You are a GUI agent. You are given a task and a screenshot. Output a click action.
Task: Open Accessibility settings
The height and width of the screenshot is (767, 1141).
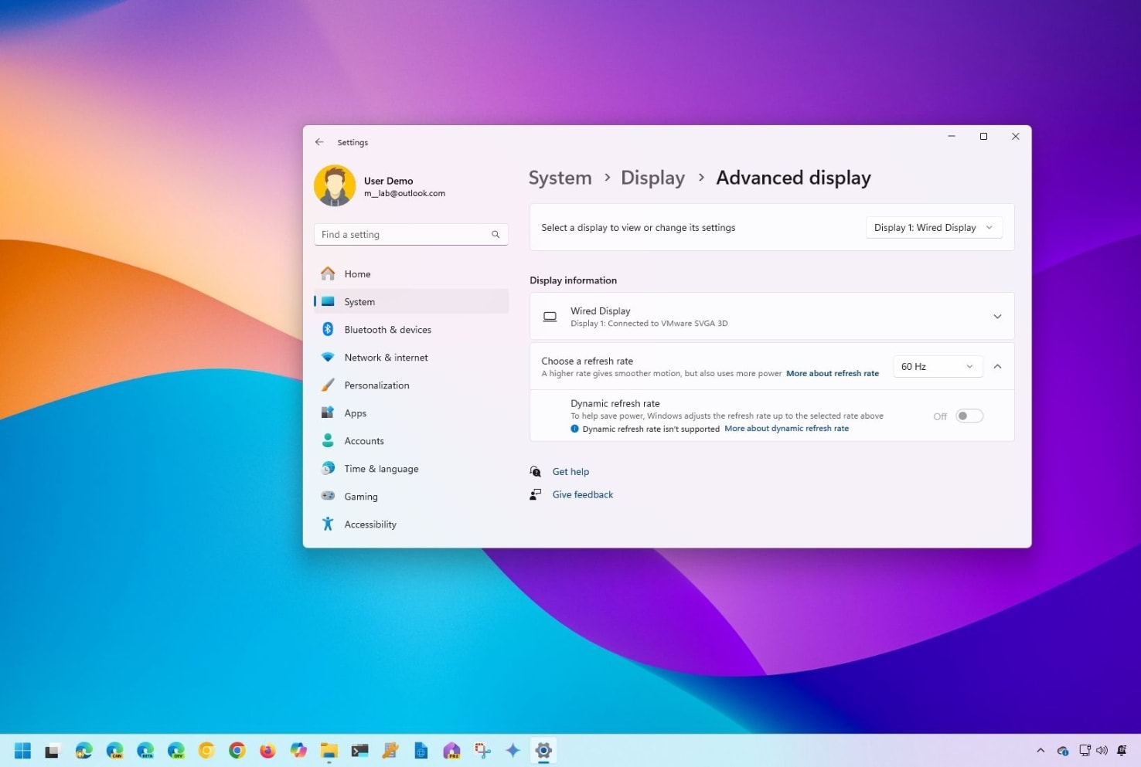(370, 524)
